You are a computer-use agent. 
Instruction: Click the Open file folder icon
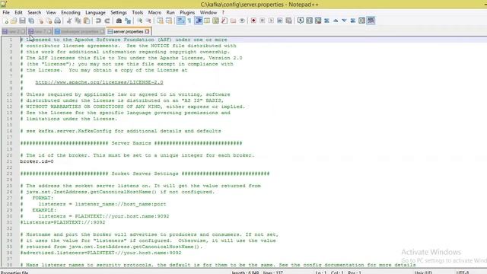pos(14,21)
